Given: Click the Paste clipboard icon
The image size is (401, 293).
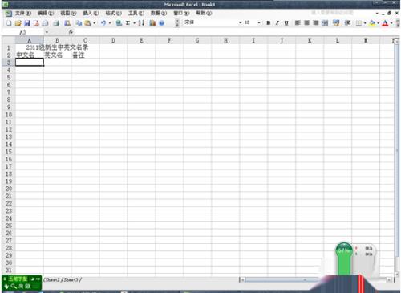Looking at the screenshot, I should [x=87, y=23].
